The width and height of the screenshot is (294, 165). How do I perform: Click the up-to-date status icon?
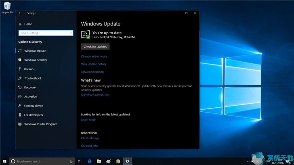86,35
